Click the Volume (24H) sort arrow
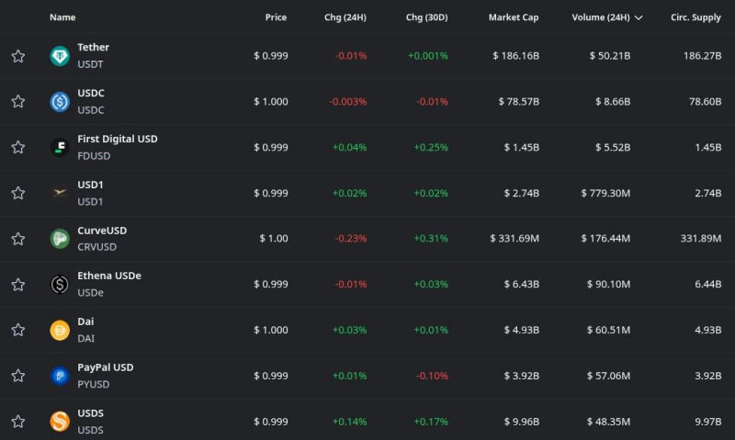The image size is (735, 440). click(x=639, y=17)
